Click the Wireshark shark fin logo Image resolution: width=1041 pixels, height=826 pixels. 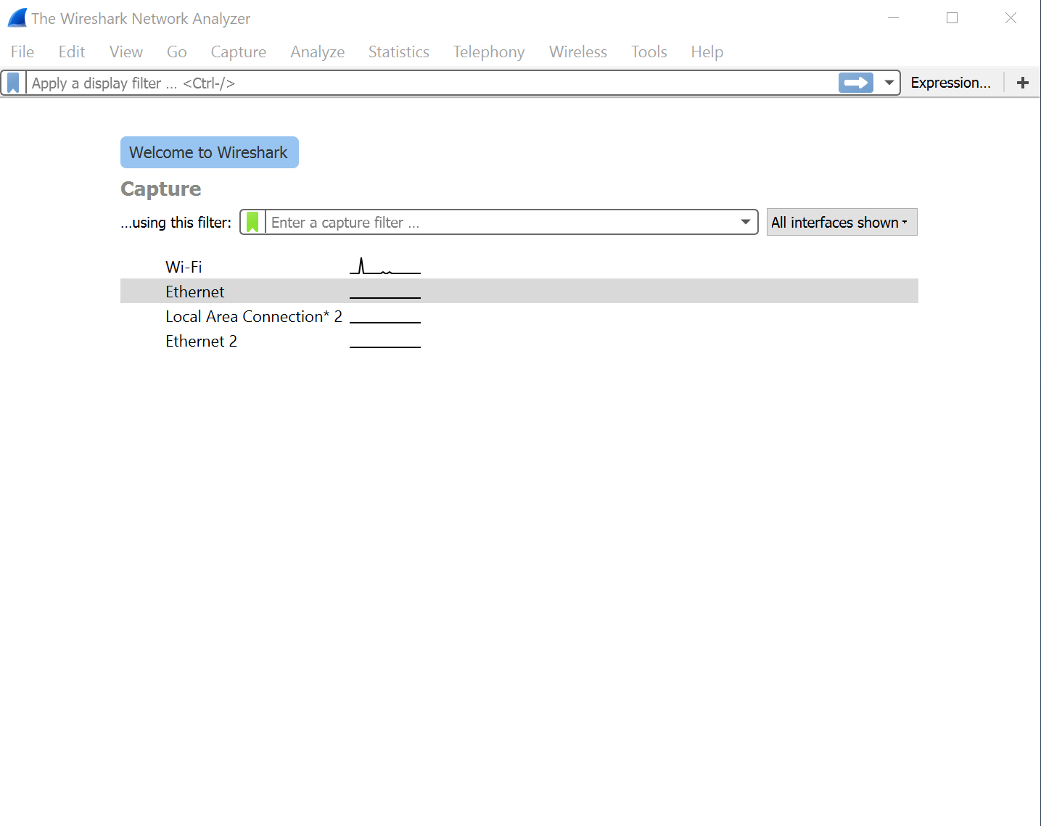pos(17,18)
